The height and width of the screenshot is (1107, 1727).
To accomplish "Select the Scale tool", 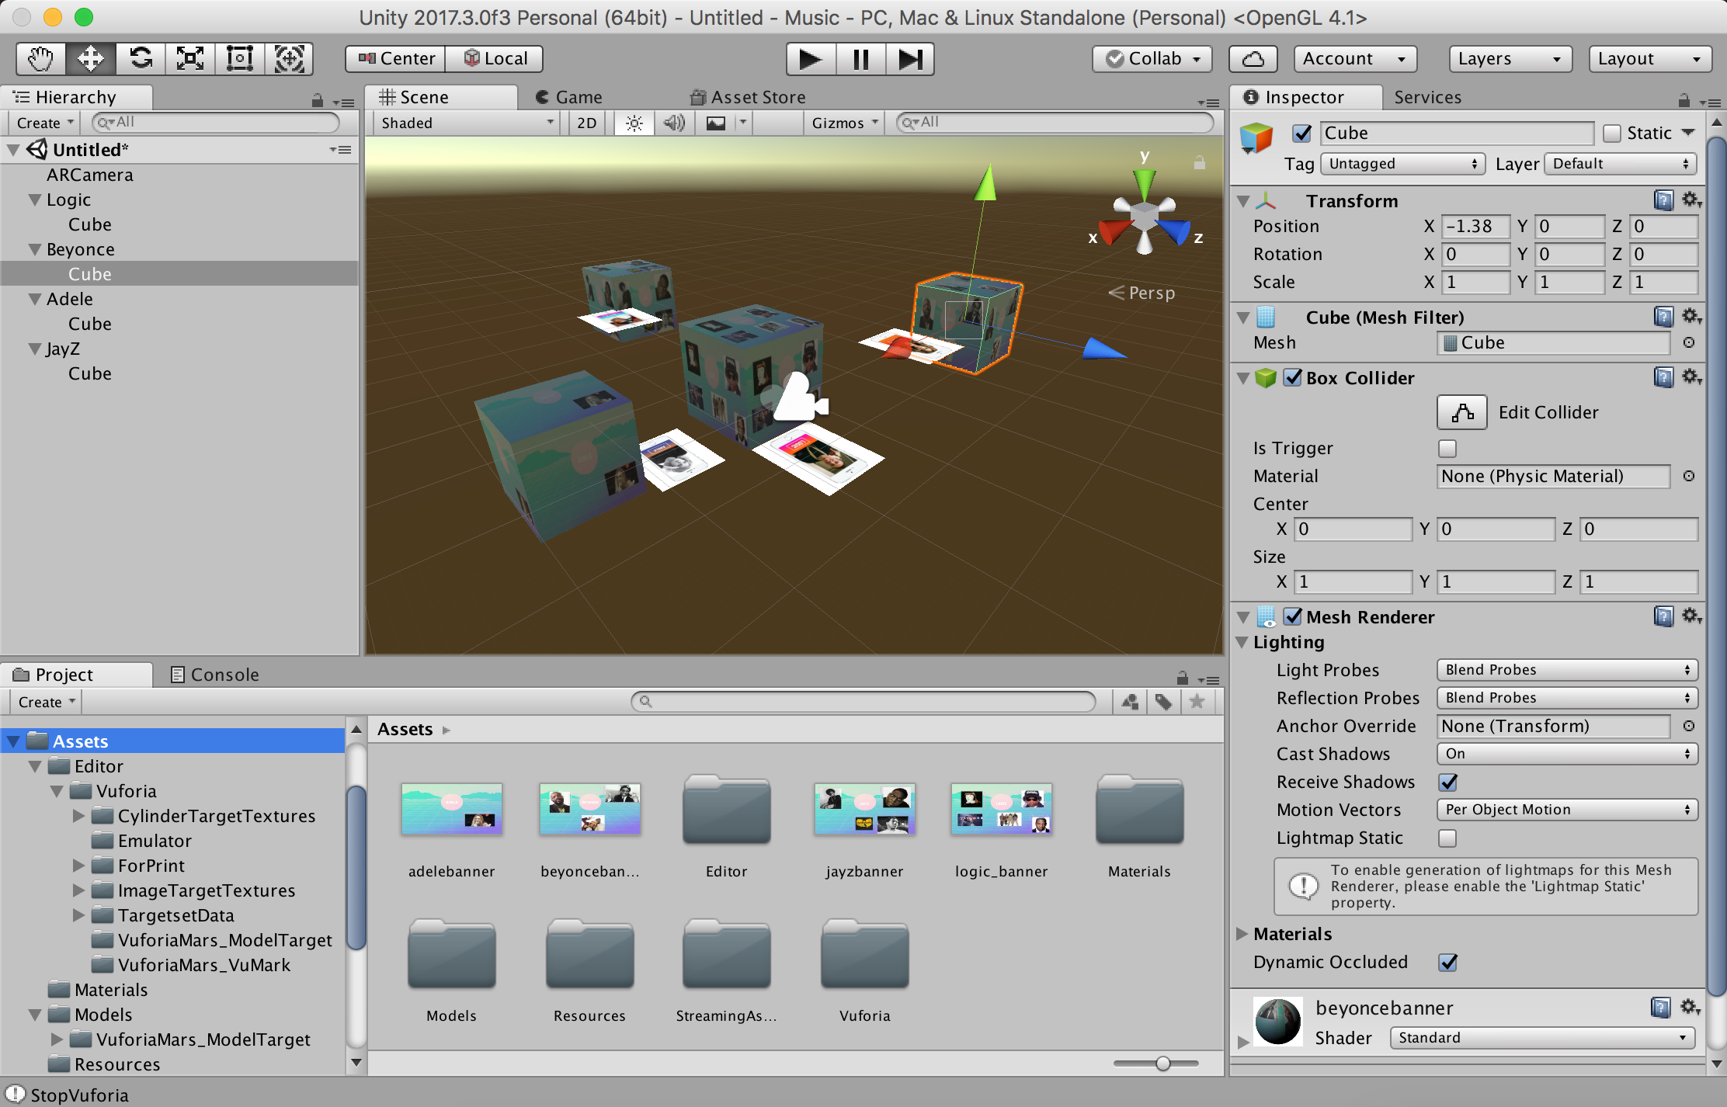I will 190,59.
